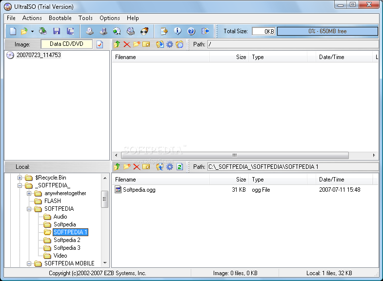Click the image pane Path field
The width and height of the screenshot is (383, 281).
click(293, 44)
